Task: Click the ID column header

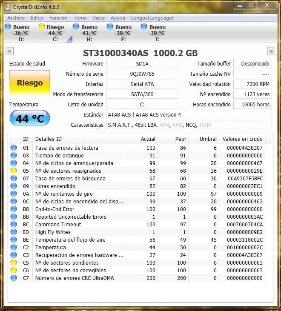Action: (26, 139)
